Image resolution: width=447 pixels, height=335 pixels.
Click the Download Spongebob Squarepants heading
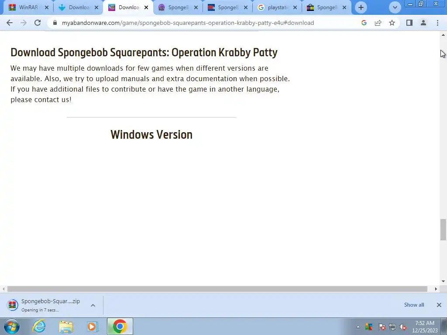coord(144,52)
